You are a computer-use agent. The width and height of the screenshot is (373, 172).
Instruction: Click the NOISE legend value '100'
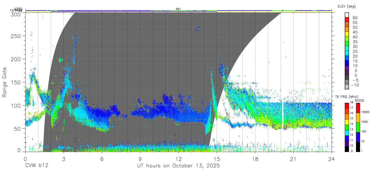363,132
